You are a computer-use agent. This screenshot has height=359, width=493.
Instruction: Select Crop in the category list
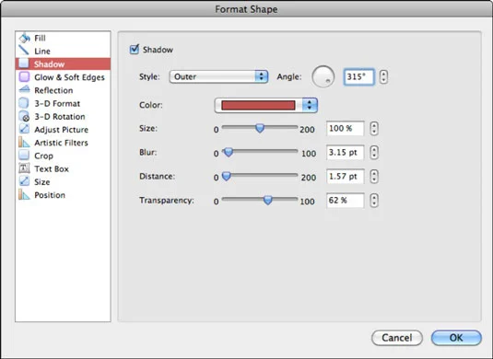[63, 156]
